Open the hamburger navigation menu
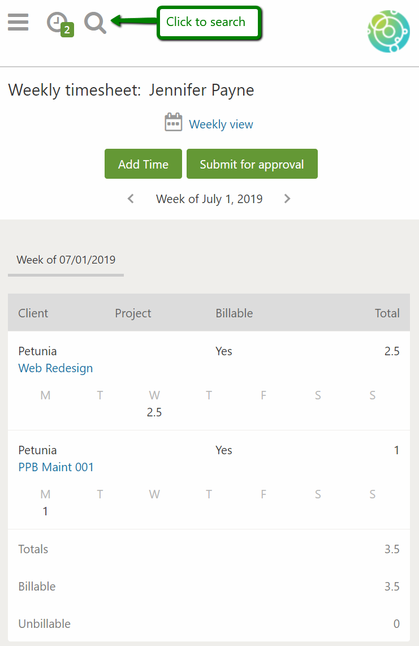419x646 pixels. 18,23
